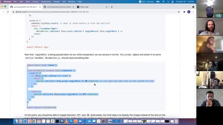The height and width of the screenshot is (125, 223).
Task: Open the Edit menu
Action: 21,1
